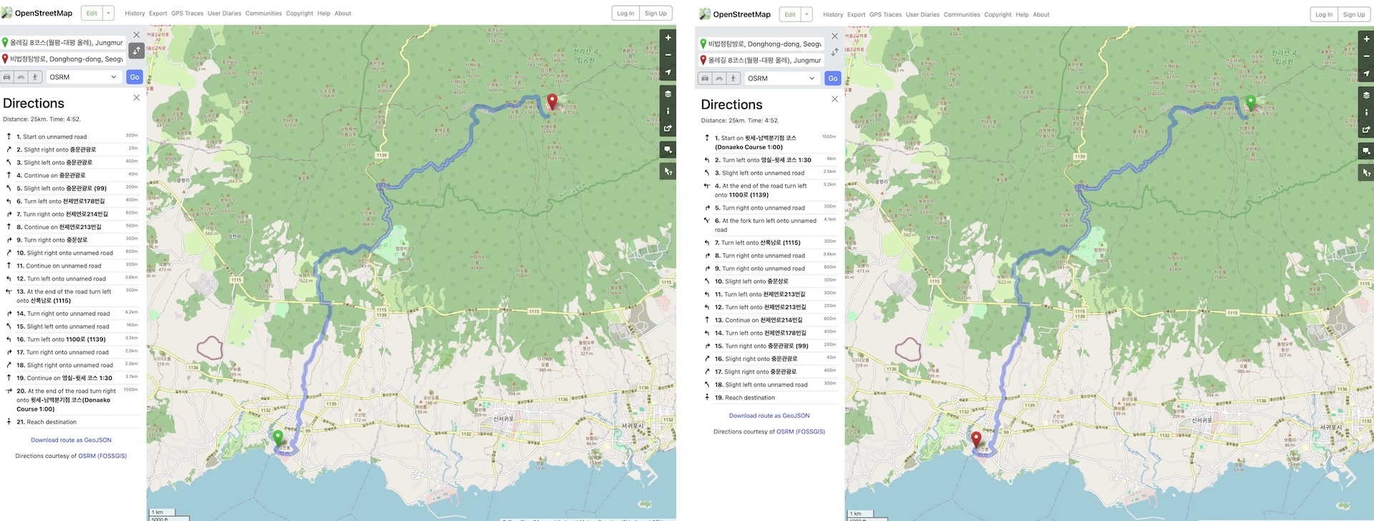Open OSRM routing engine dropdown in right window
The image size is (1374, 521).
coord(782,79)
